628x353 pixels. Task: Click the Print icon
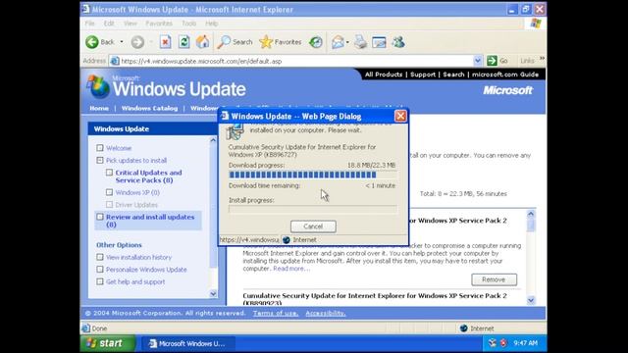(x=360, y=42)
